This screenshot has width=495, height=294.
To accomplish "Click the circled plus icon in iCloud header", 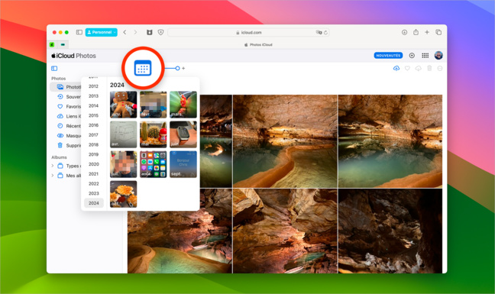I will (412, 56).
